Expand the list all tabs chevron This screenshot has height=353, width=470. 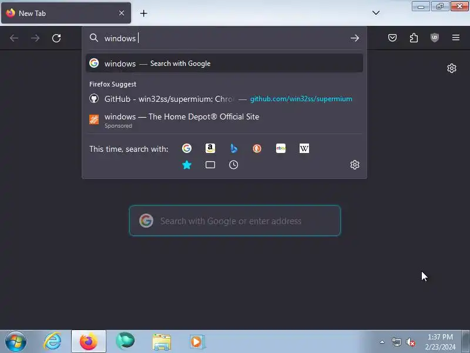[375, 13]
